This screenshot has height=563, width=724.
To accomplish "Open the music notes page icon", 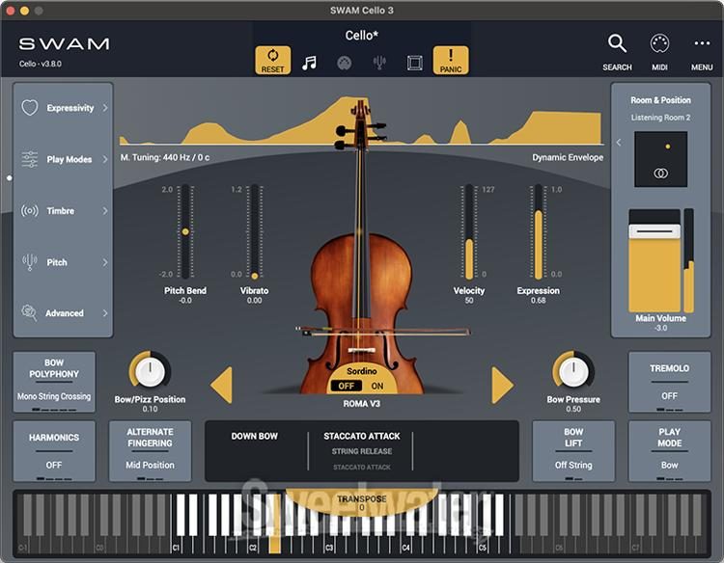I will point(309,63).
